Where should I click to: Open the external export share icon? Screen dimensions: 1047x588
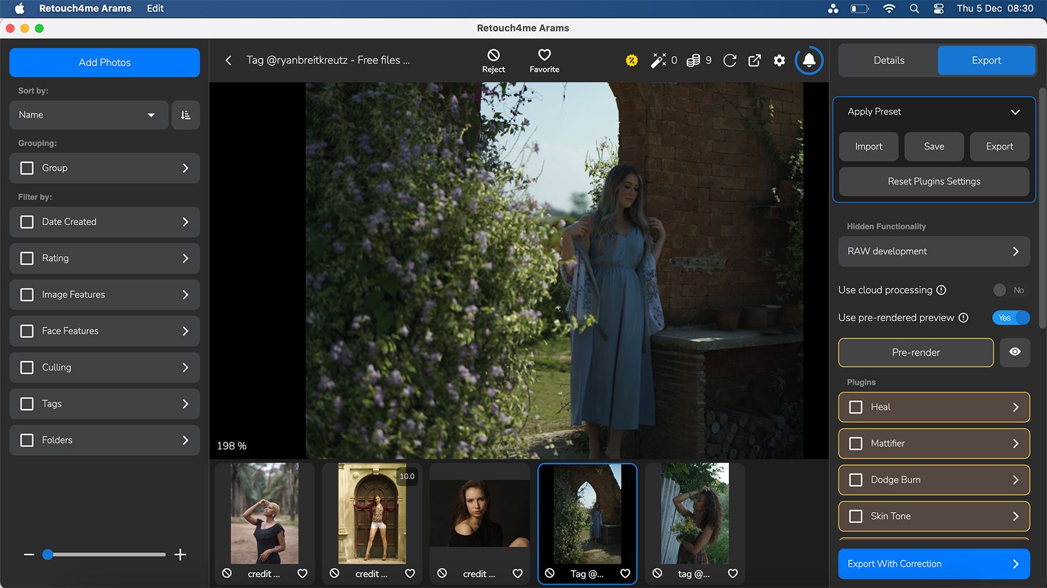click(x=754, y=60)
